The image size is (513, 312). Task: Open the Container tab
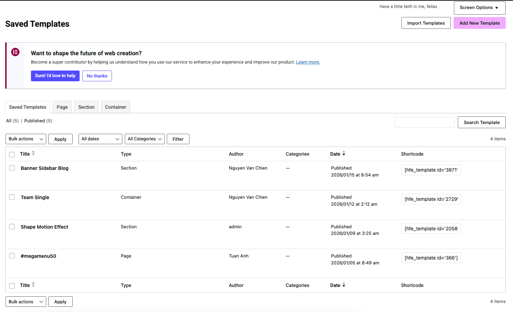115,107
